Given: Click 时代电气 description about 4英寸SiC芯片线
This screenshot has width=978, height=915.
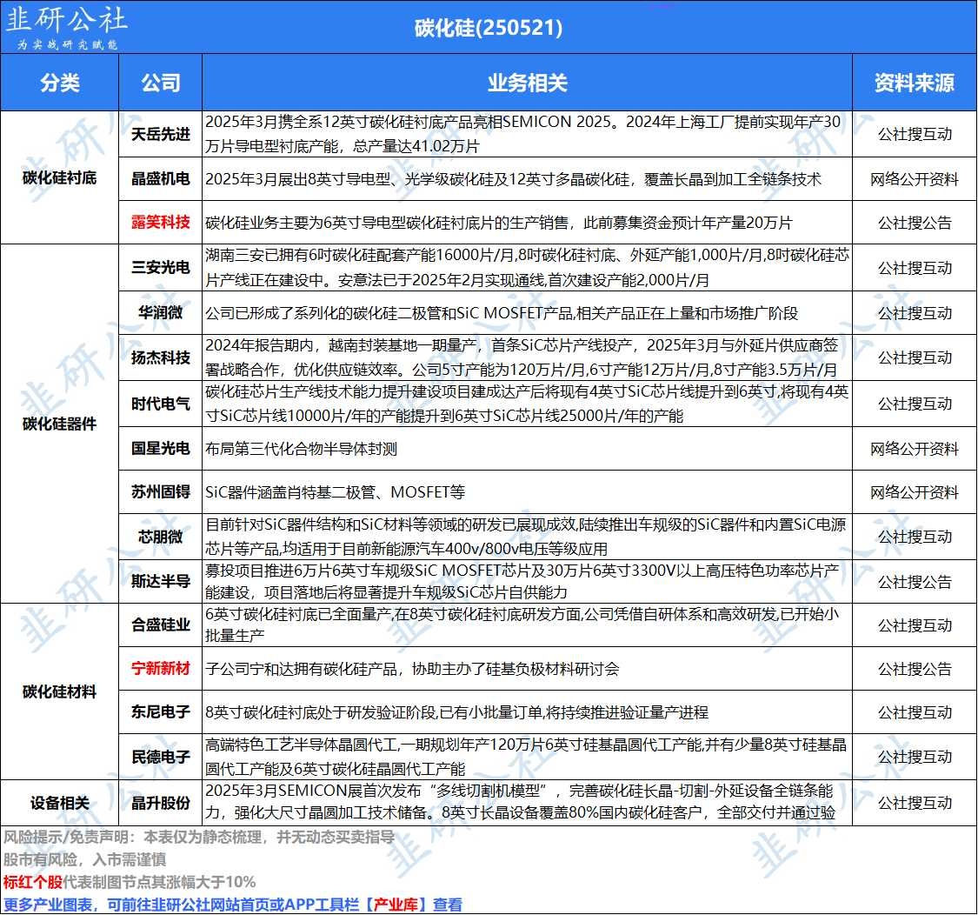Looking at the screenshot, I should point(527,404).
